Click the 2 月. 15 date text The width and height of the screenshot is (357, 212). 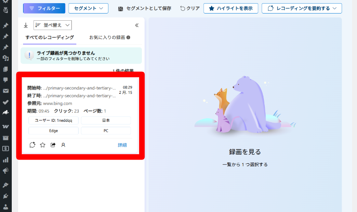point(126,92)
